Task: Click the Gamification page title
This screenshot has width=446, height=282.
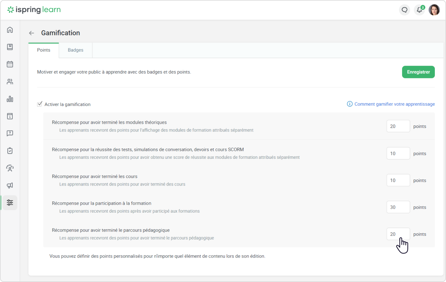Action: coord(61,33)
